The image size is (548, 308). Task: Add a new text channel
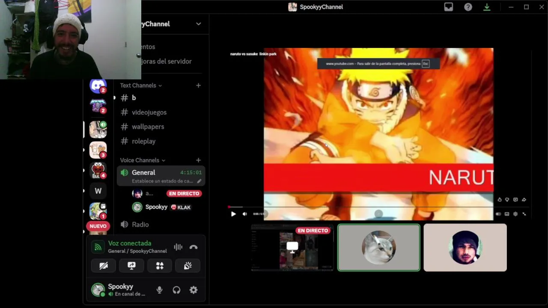[x=198, y=86]
